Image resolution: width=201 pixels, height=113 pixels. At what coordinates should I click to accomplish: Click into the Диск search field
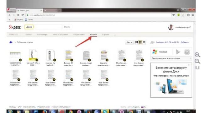pyautogui.click(x=48, y=27)
